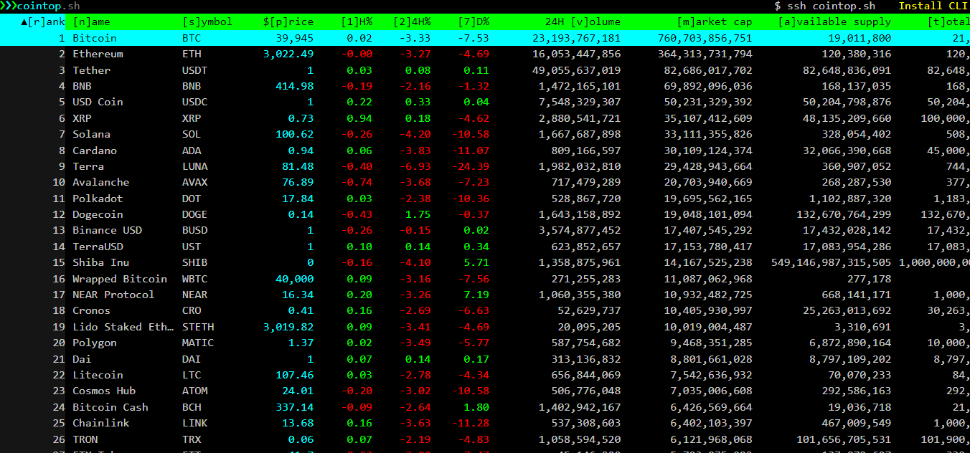
Task: Sort by the [1]H% column header
Action: click(x=357, y=22)
